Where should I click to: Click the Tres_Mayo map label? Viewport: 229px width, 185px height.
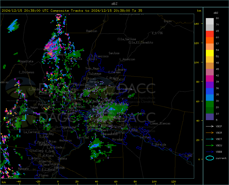pos(92,68)
